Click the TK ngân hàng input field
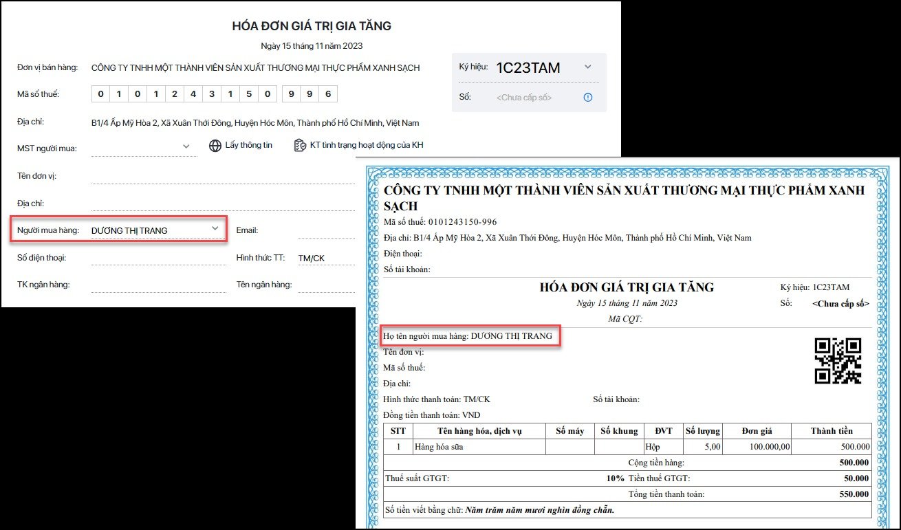 (x=158, y=285)
